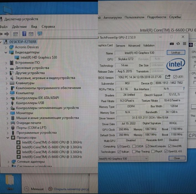Open the Вид menu

point(34,27)
